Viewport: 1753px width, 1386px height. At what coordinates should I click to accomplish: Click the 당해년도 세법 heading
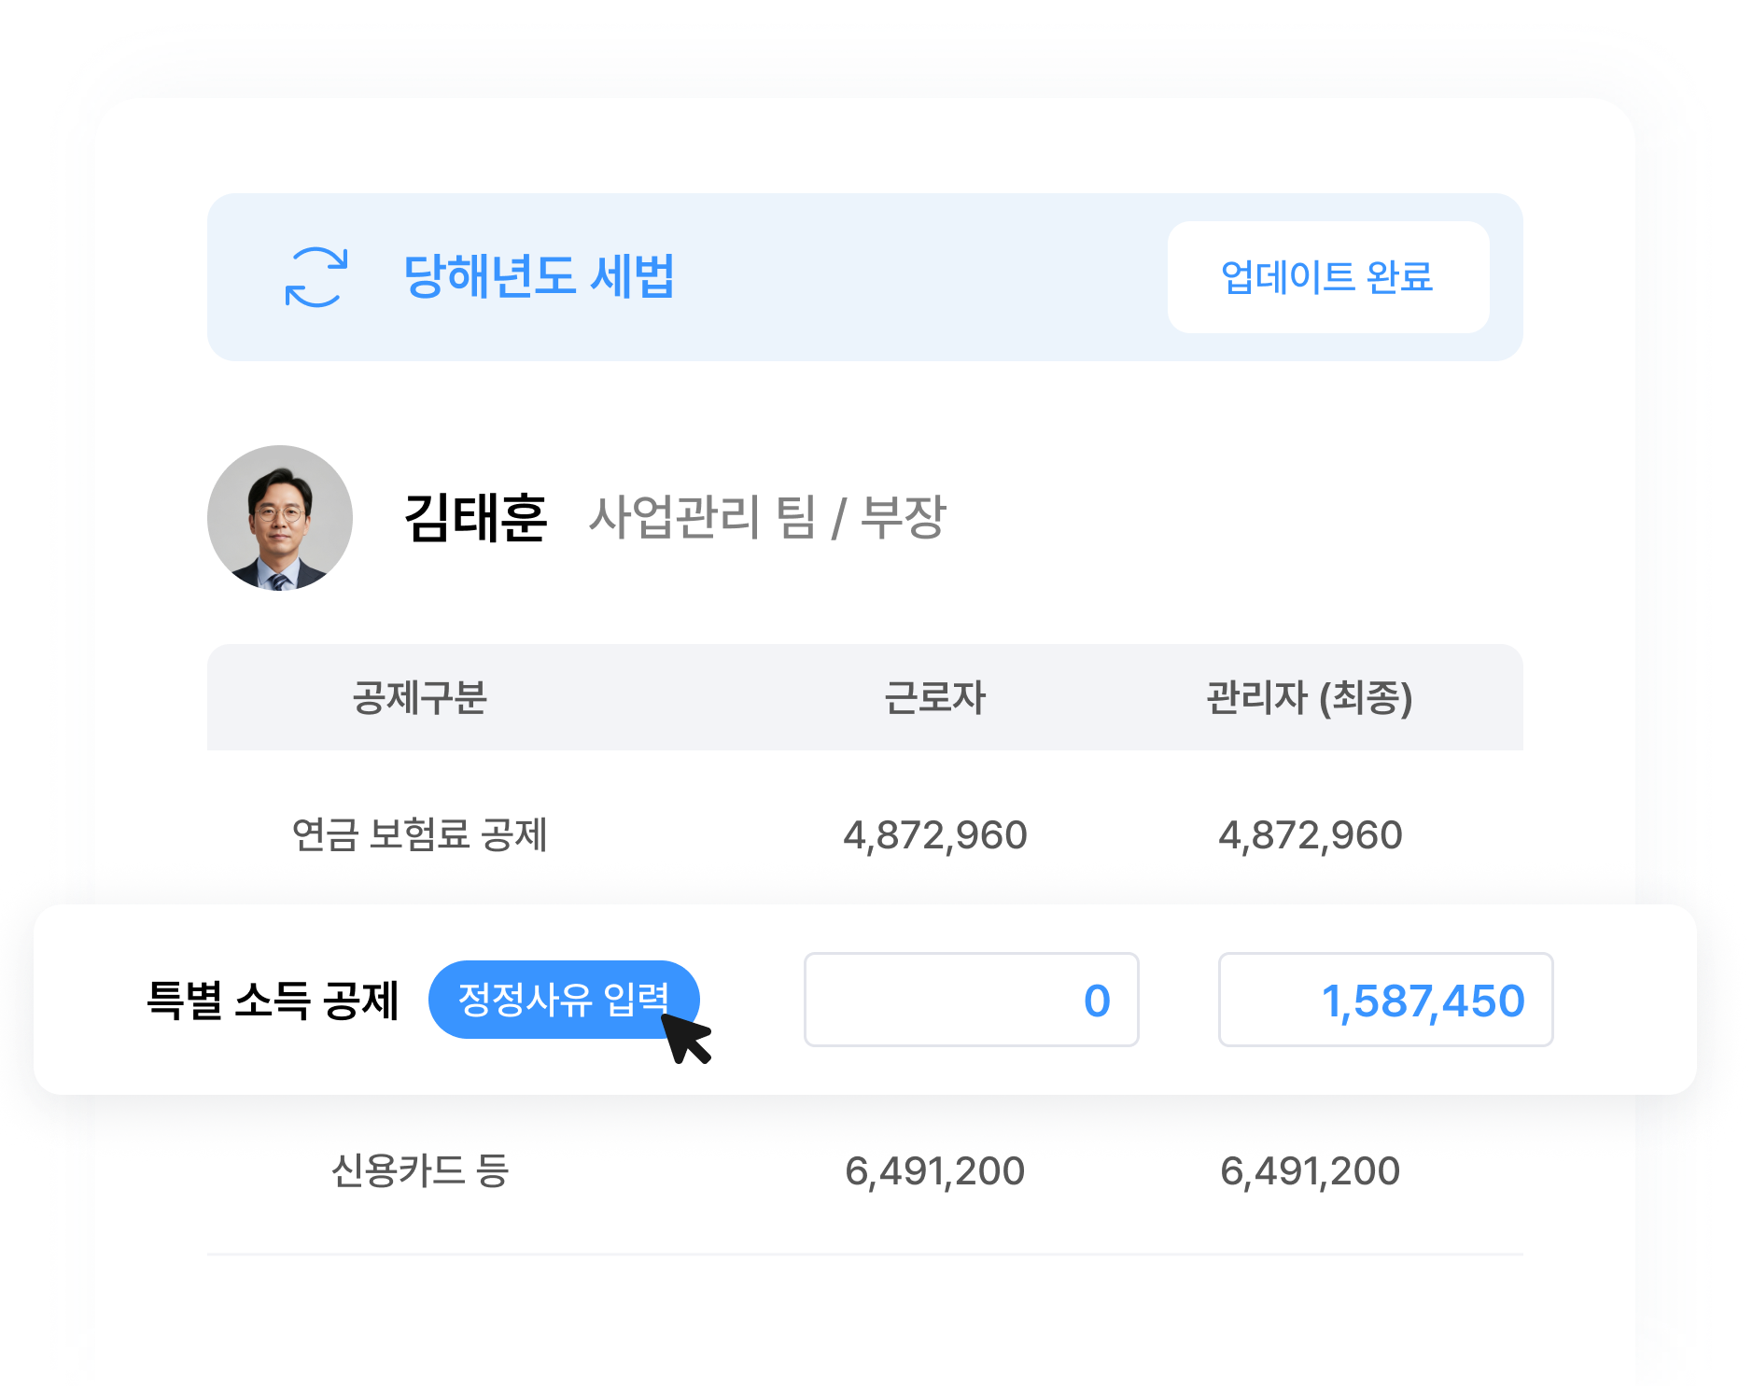[539, 277]
